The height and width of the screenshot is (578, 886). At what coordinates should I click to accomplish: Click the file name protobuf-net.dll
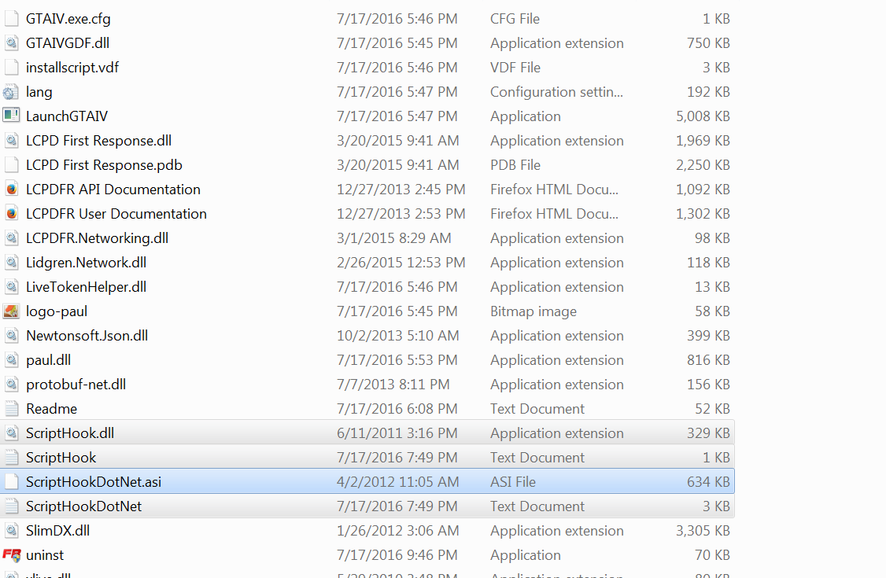(x=76, y=385)
